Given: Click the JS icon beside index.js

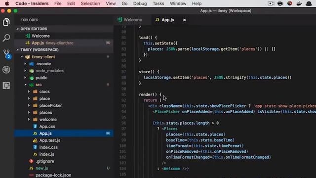Looking at the screenshot, I should tap(35, 154).
